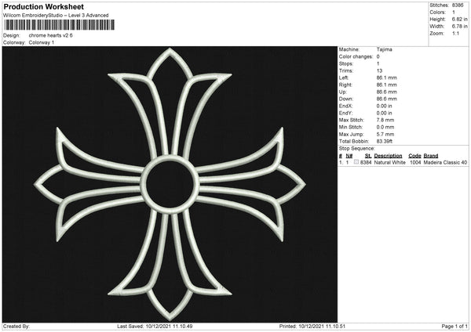
Task: Click the Zoom value '1:1'
Action: [455, 34]
